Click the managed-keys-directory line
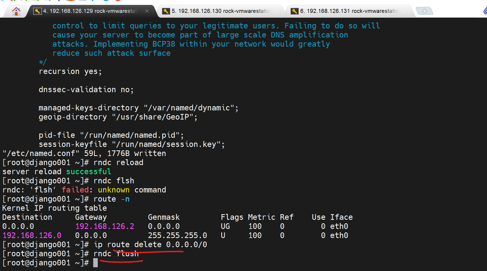Image resolution: width=487 pixels, height=271 pixels. click(138, 108)
